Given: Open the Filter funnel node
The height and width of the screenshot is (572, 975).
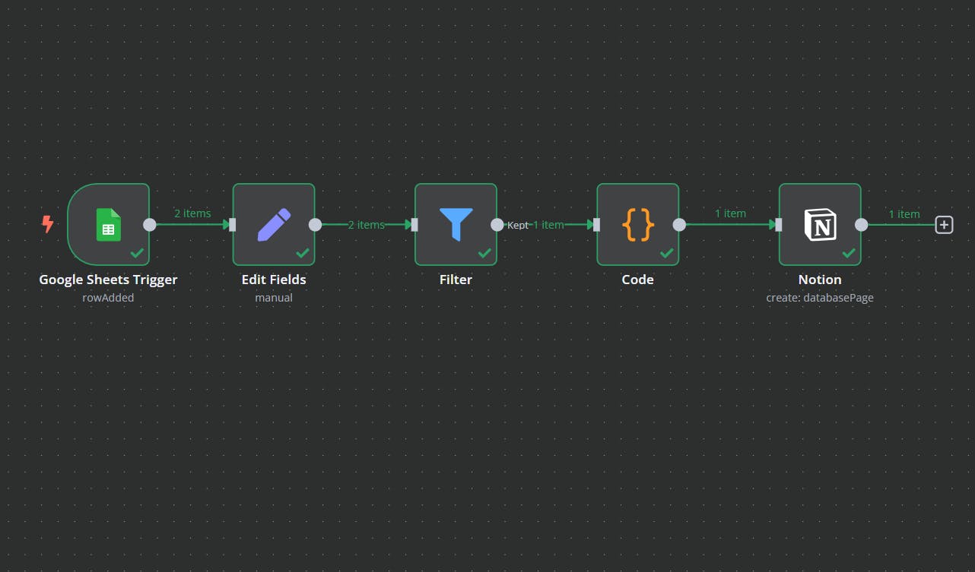Looking at the screenshot, I should (x=456, y=224).
